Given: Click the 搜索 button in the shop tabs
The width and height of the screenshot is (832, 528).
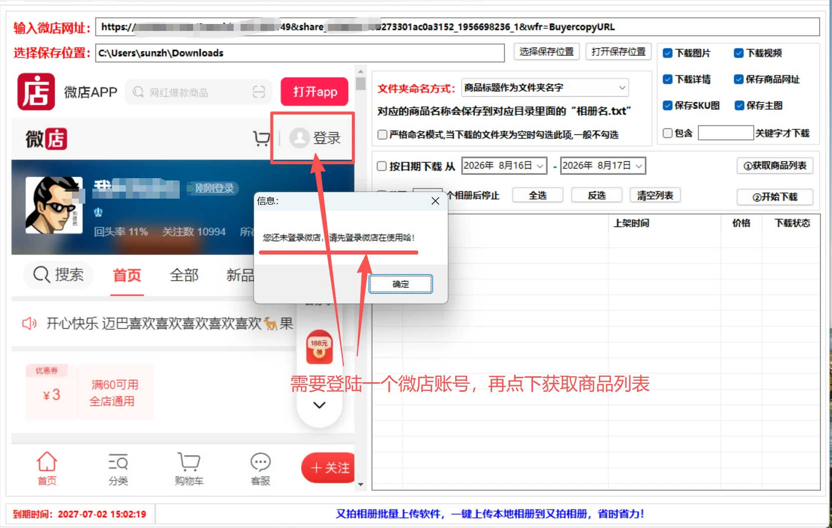Looking at the screenshot, I should [x=58, y=274].
